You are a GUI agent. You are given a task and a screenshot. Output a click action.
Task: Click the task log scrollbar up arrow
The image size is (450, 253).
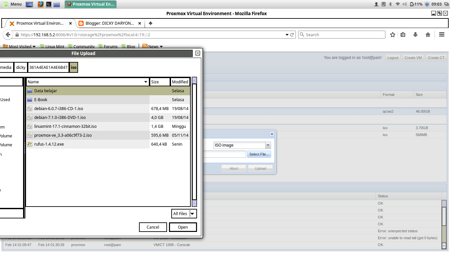444,203
